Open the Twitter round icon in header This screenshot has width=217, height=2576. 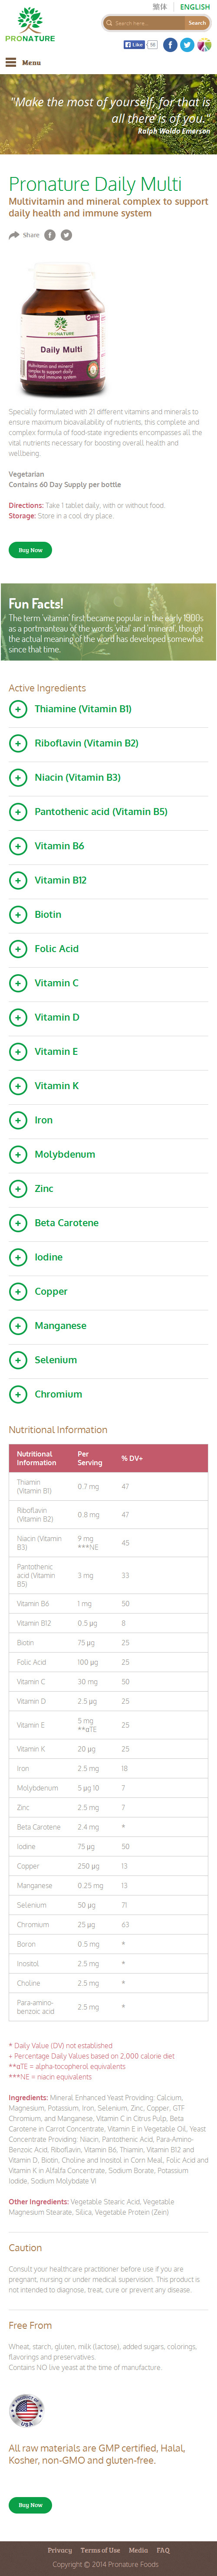[187, 45]
